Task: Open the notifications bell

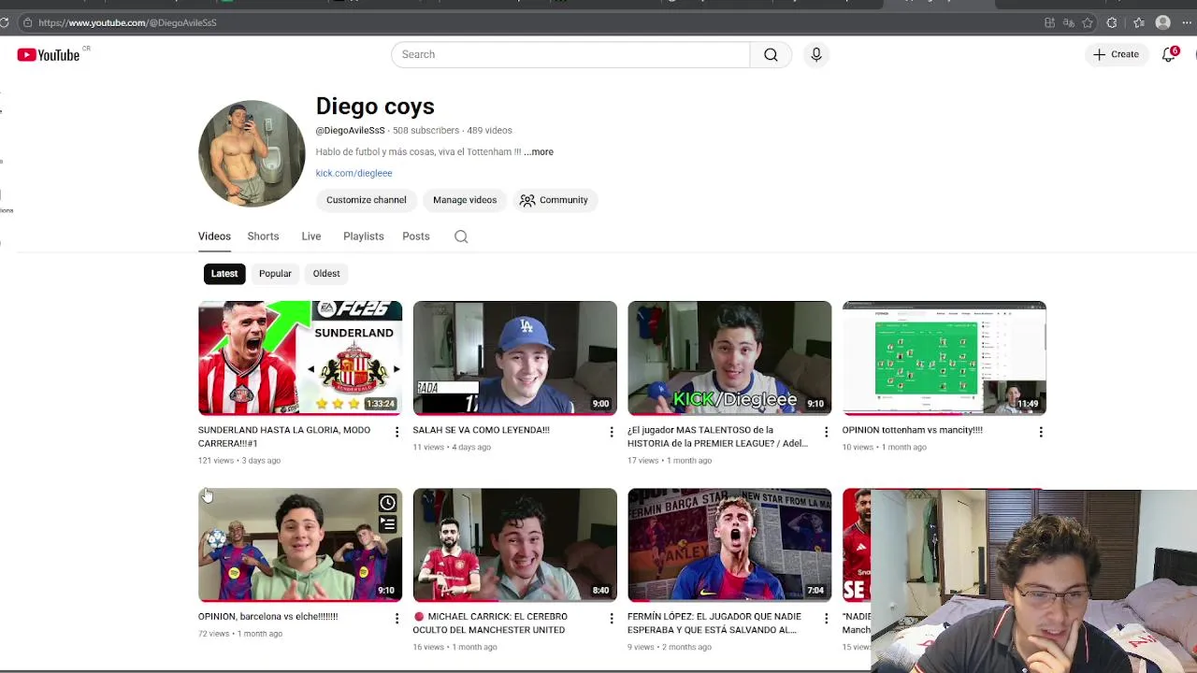Action: pos(1169,54)
